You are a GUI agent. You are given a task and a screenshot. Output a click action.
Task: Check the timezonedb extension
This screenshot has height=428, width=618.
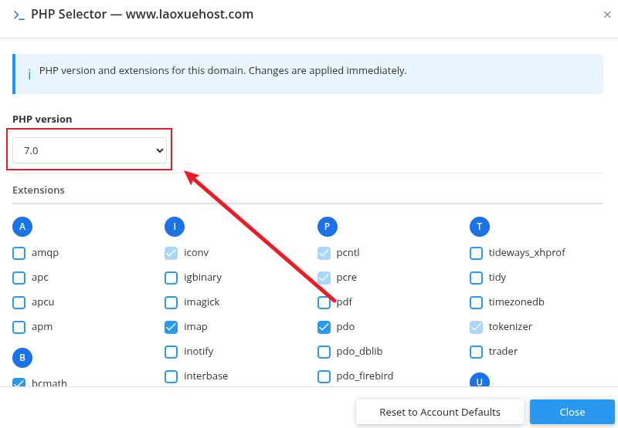[477, 302]
